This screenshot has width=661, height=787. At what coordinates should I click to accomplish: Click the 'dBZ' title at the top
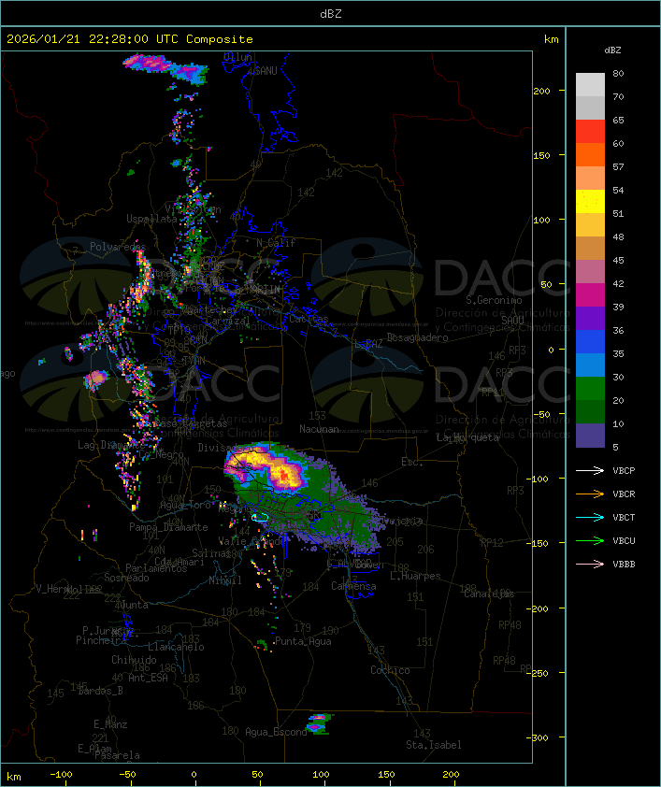[331, 14]
